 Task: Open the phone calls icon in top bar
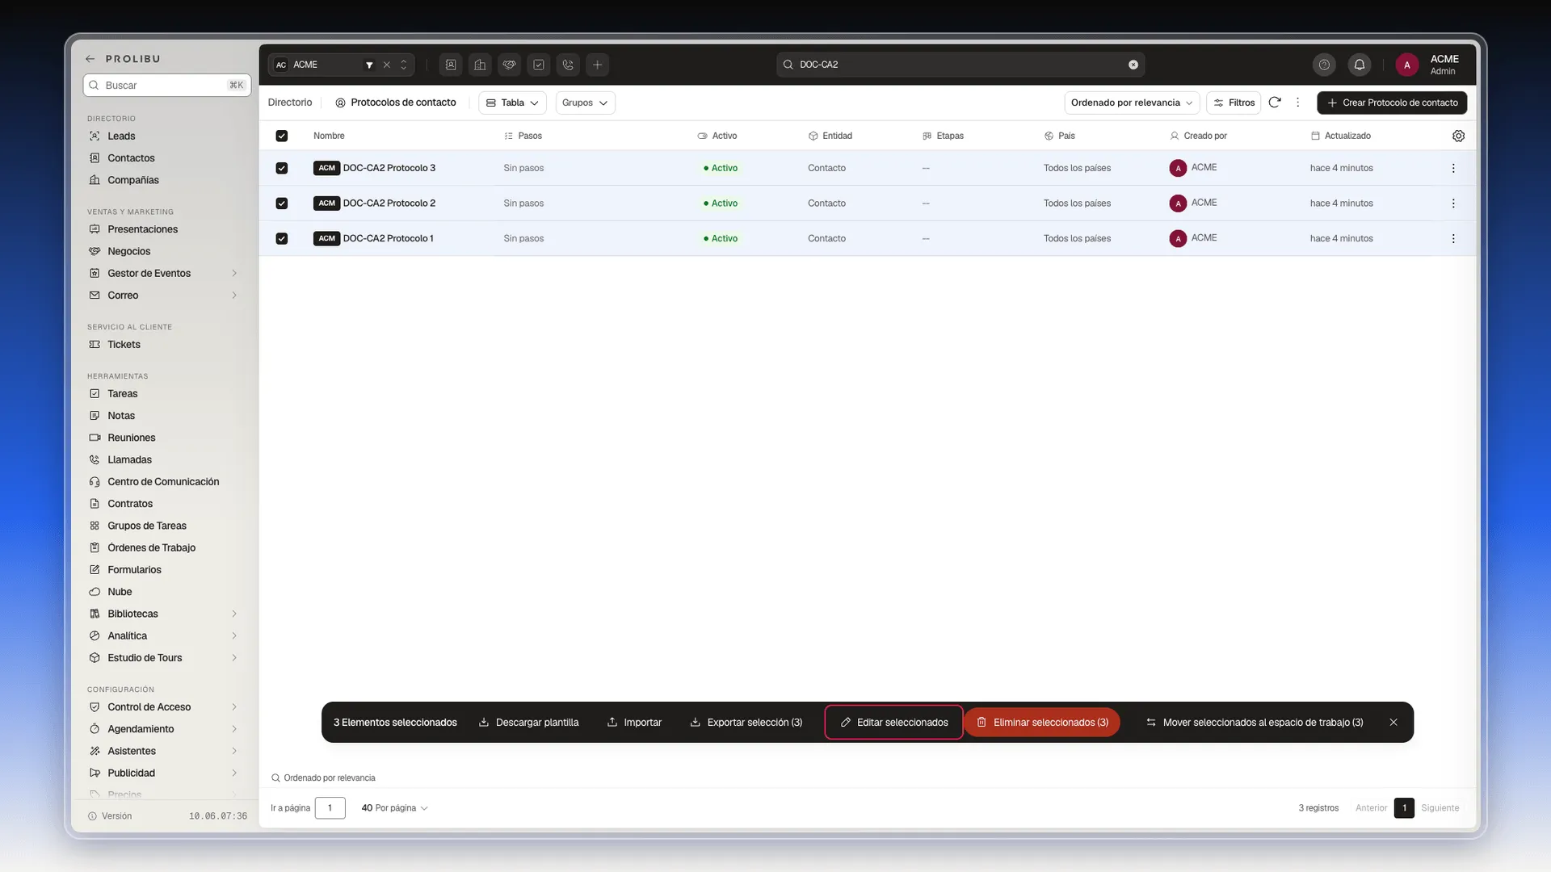point(568,65)
